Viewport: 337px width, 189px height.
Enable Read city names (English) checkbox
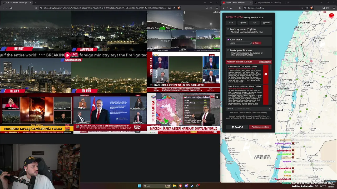pyautogui.click(x=228, y=29)
